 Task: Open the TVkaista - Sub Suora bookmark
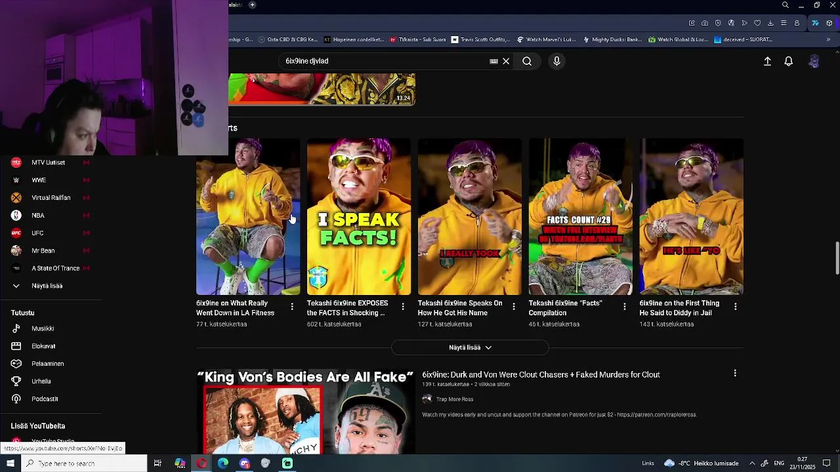pos(417,39)
